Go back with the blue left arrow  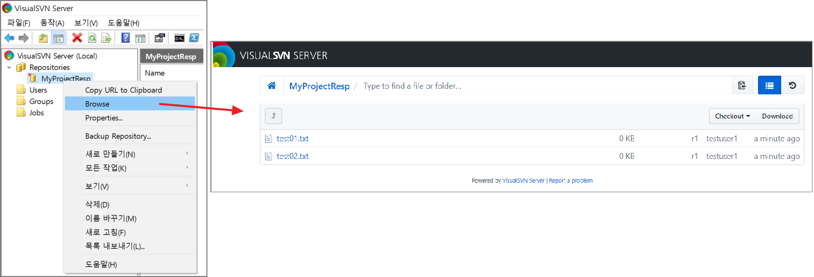9,38
